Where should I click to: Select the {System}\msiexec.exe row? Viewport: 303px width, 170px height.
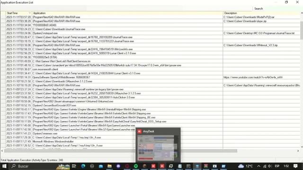point(151,134)
